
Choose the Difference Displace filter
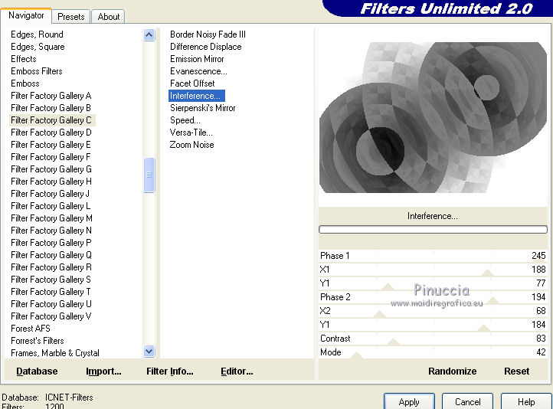(x=205, y=47)
